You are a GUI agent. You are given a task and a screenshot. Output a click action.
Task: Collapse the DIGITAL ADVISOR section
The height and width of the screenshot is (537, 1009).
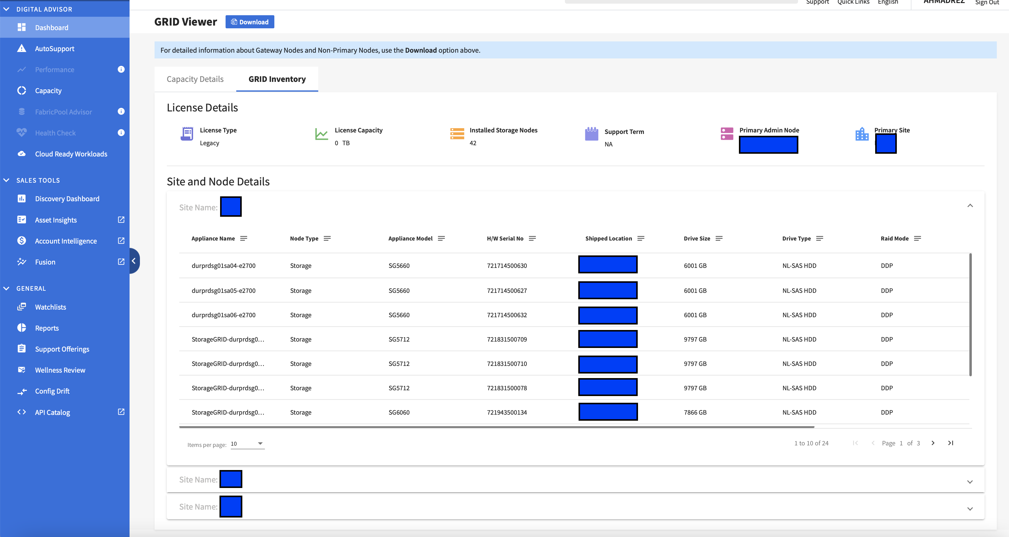click(6, 9)
